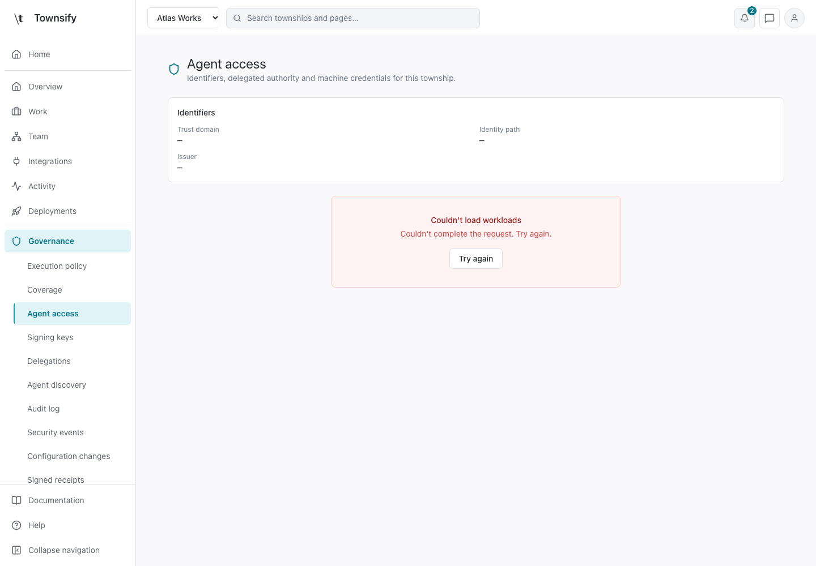Image resolution: width=816 pixels, height=566 pixels.
Task: Open notifications bell icon
Action: 745,18
